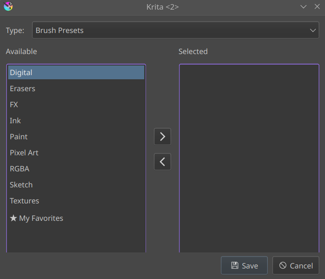The width and height of the screenshot is (325, 279).
Task: Collapse the dialog using title bar chevron
Action: click(x=303, y=6)
